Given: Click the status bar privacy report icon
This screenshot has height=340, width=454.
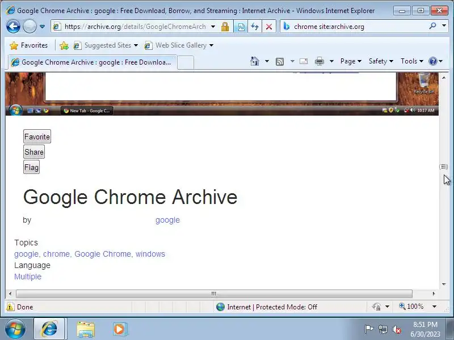Looking at the screenshot, I should [376, 307].
